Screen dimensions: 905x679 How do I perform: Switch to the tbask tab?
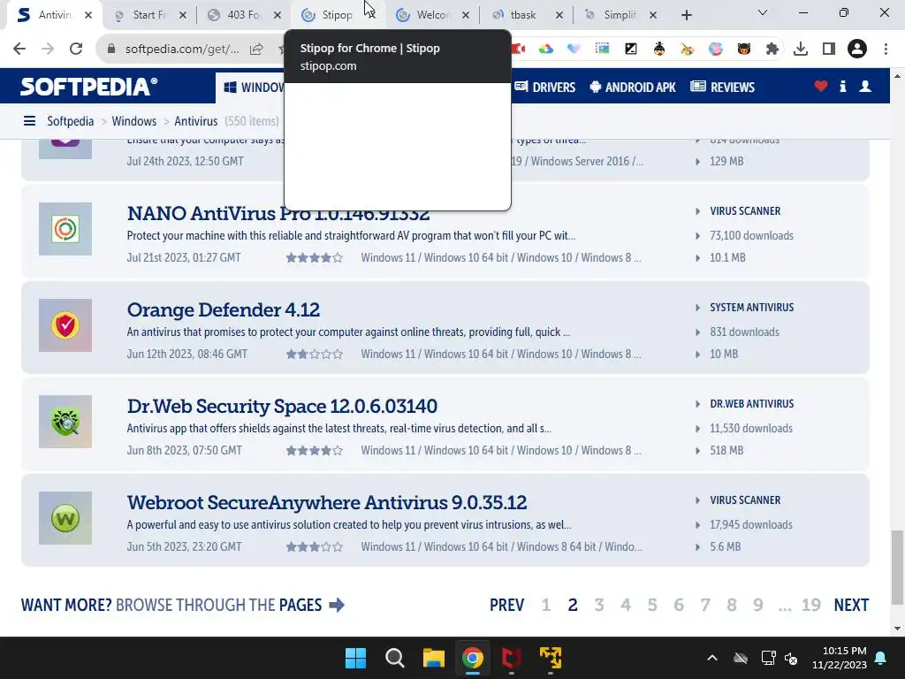[x=523, y=15]
